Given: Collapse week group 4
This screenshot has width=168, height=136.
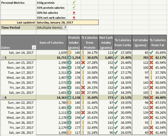Looking at the screenshot, I should [x=3, y=97].
